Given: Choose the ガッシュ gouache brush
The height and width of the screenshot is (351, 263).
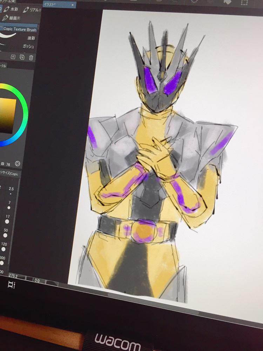Looking at the screenshot, I should coord(28,46).
